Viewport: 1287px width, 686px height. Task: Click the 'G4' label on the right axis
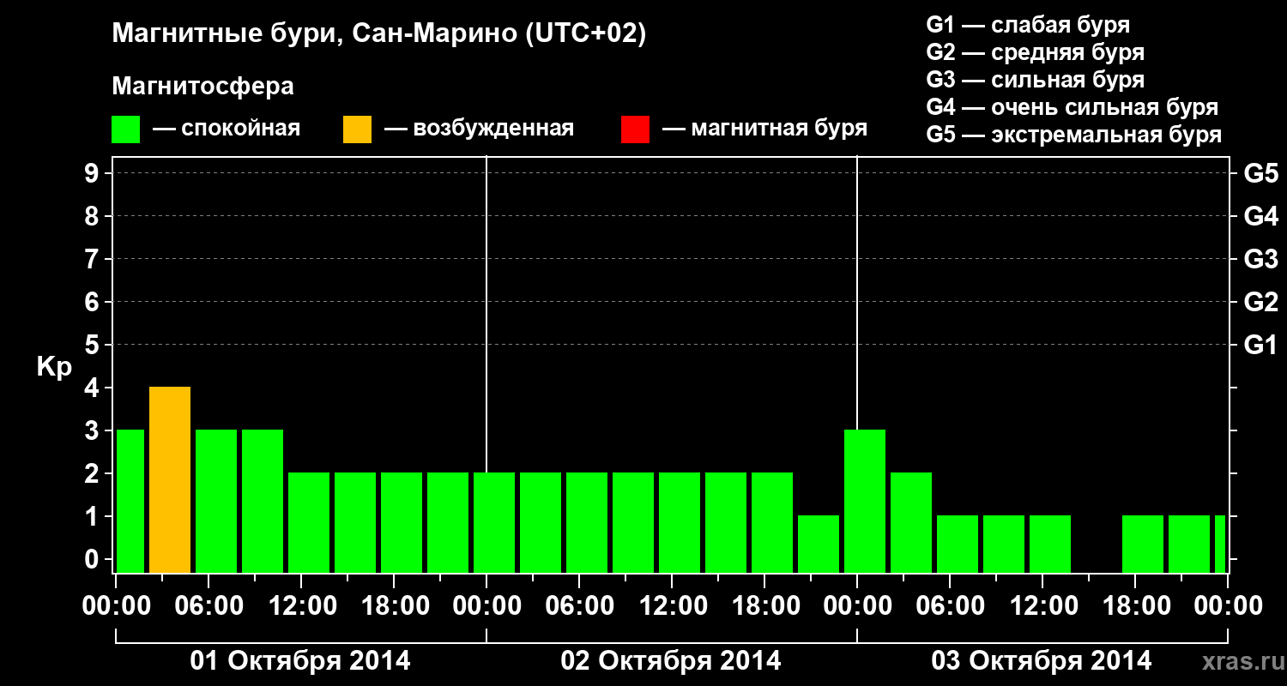(1260, 216)
